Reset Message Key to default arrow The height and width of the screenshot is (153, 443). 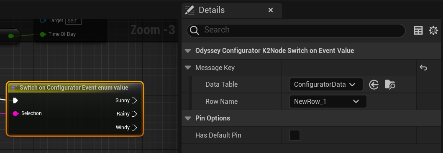[x=423, y=68]
